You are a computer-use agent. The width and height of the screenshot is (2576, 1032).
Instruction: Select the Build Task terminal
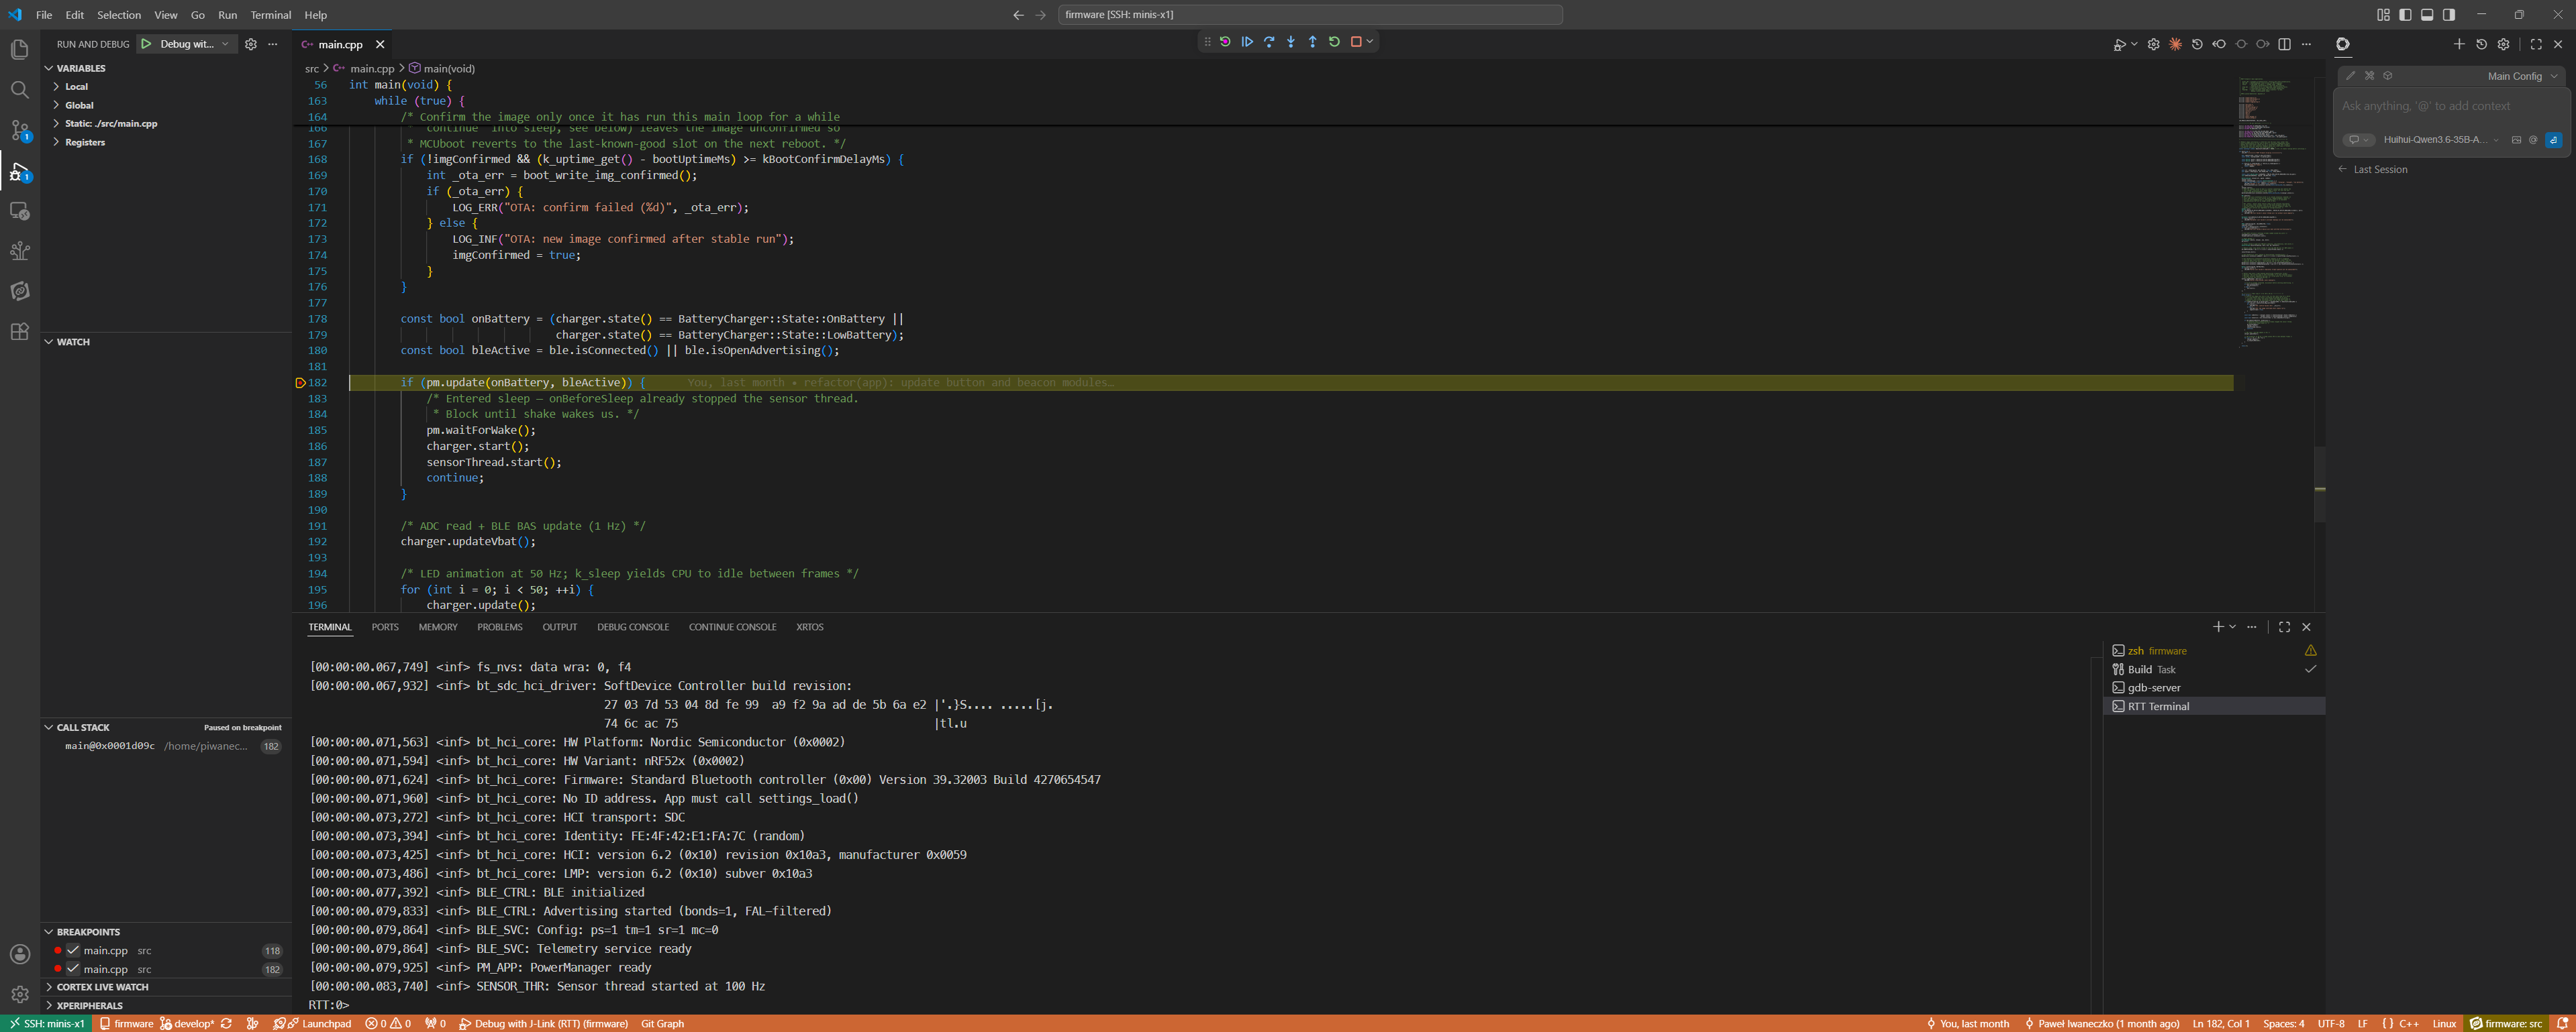pos(2214,669)
